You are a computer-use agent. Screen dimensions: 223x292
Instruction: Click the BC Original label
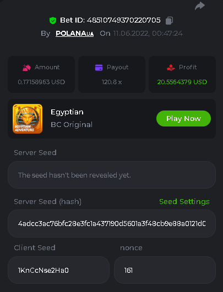(x=72, y=125)
